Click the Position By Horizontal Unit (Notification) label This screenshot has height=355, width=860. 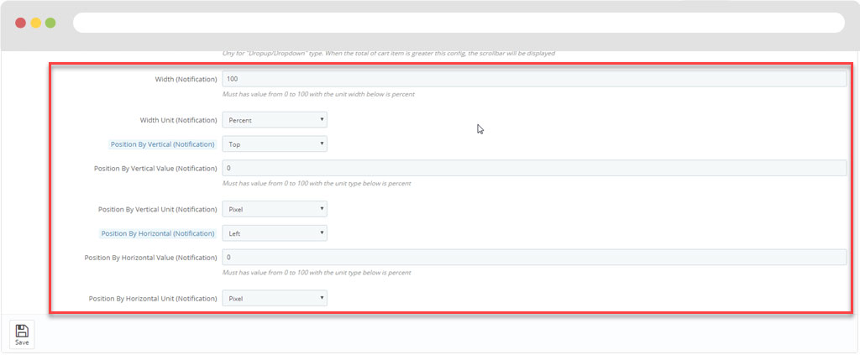coord(153,298)
